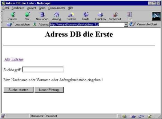This screenshot has height=119, width=162.
Task: Close the Netscape window
Action: (x=158, y=3)
